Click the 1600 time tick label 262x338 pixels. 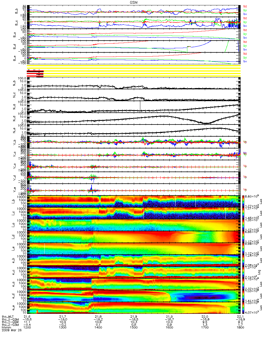[x=169, y=328]
